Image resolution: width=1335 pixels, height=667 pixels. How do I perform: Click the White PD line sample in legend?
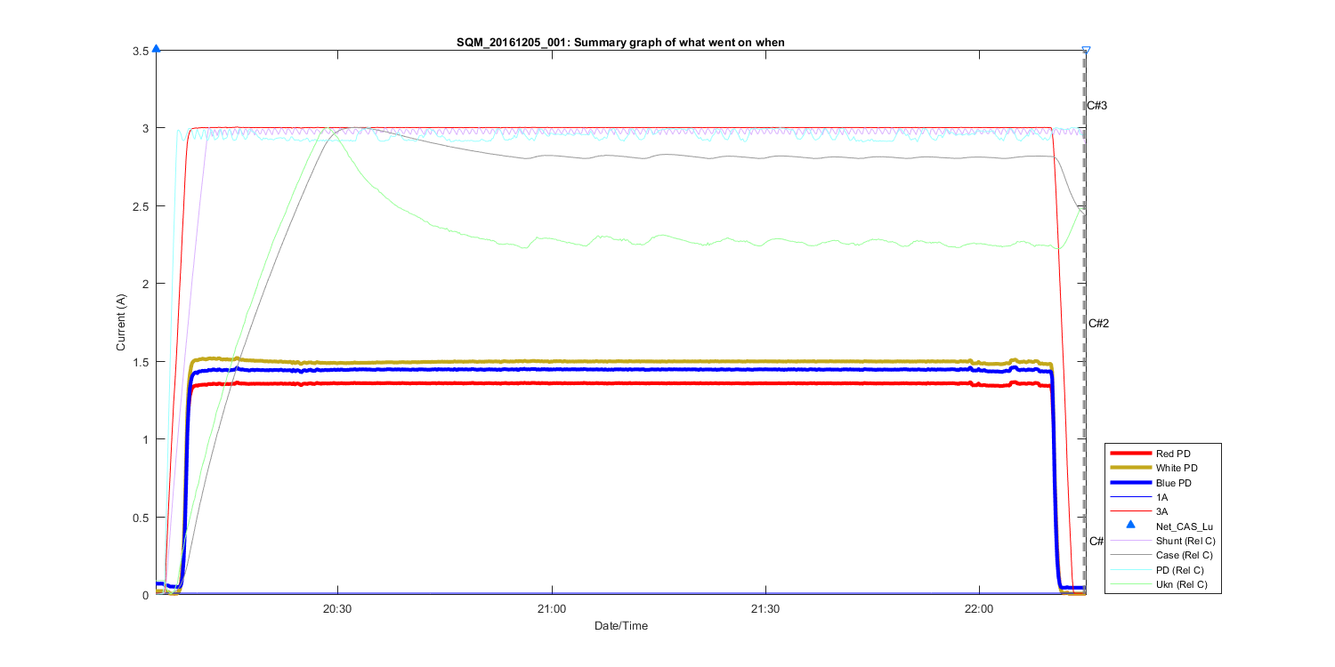pos(1130,468)
